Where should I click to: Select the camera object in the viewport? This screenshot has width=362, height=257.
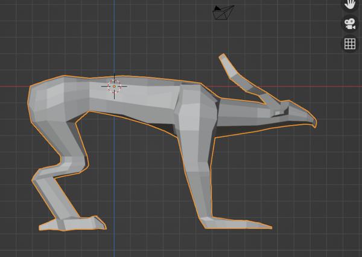(x=223, y=12)
